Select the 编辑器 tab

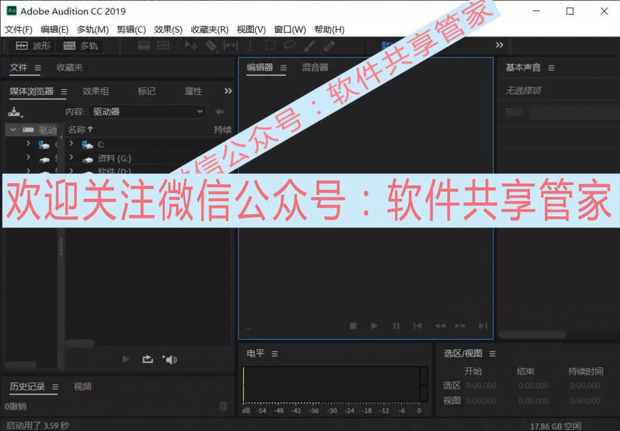[x=260, y=68]
